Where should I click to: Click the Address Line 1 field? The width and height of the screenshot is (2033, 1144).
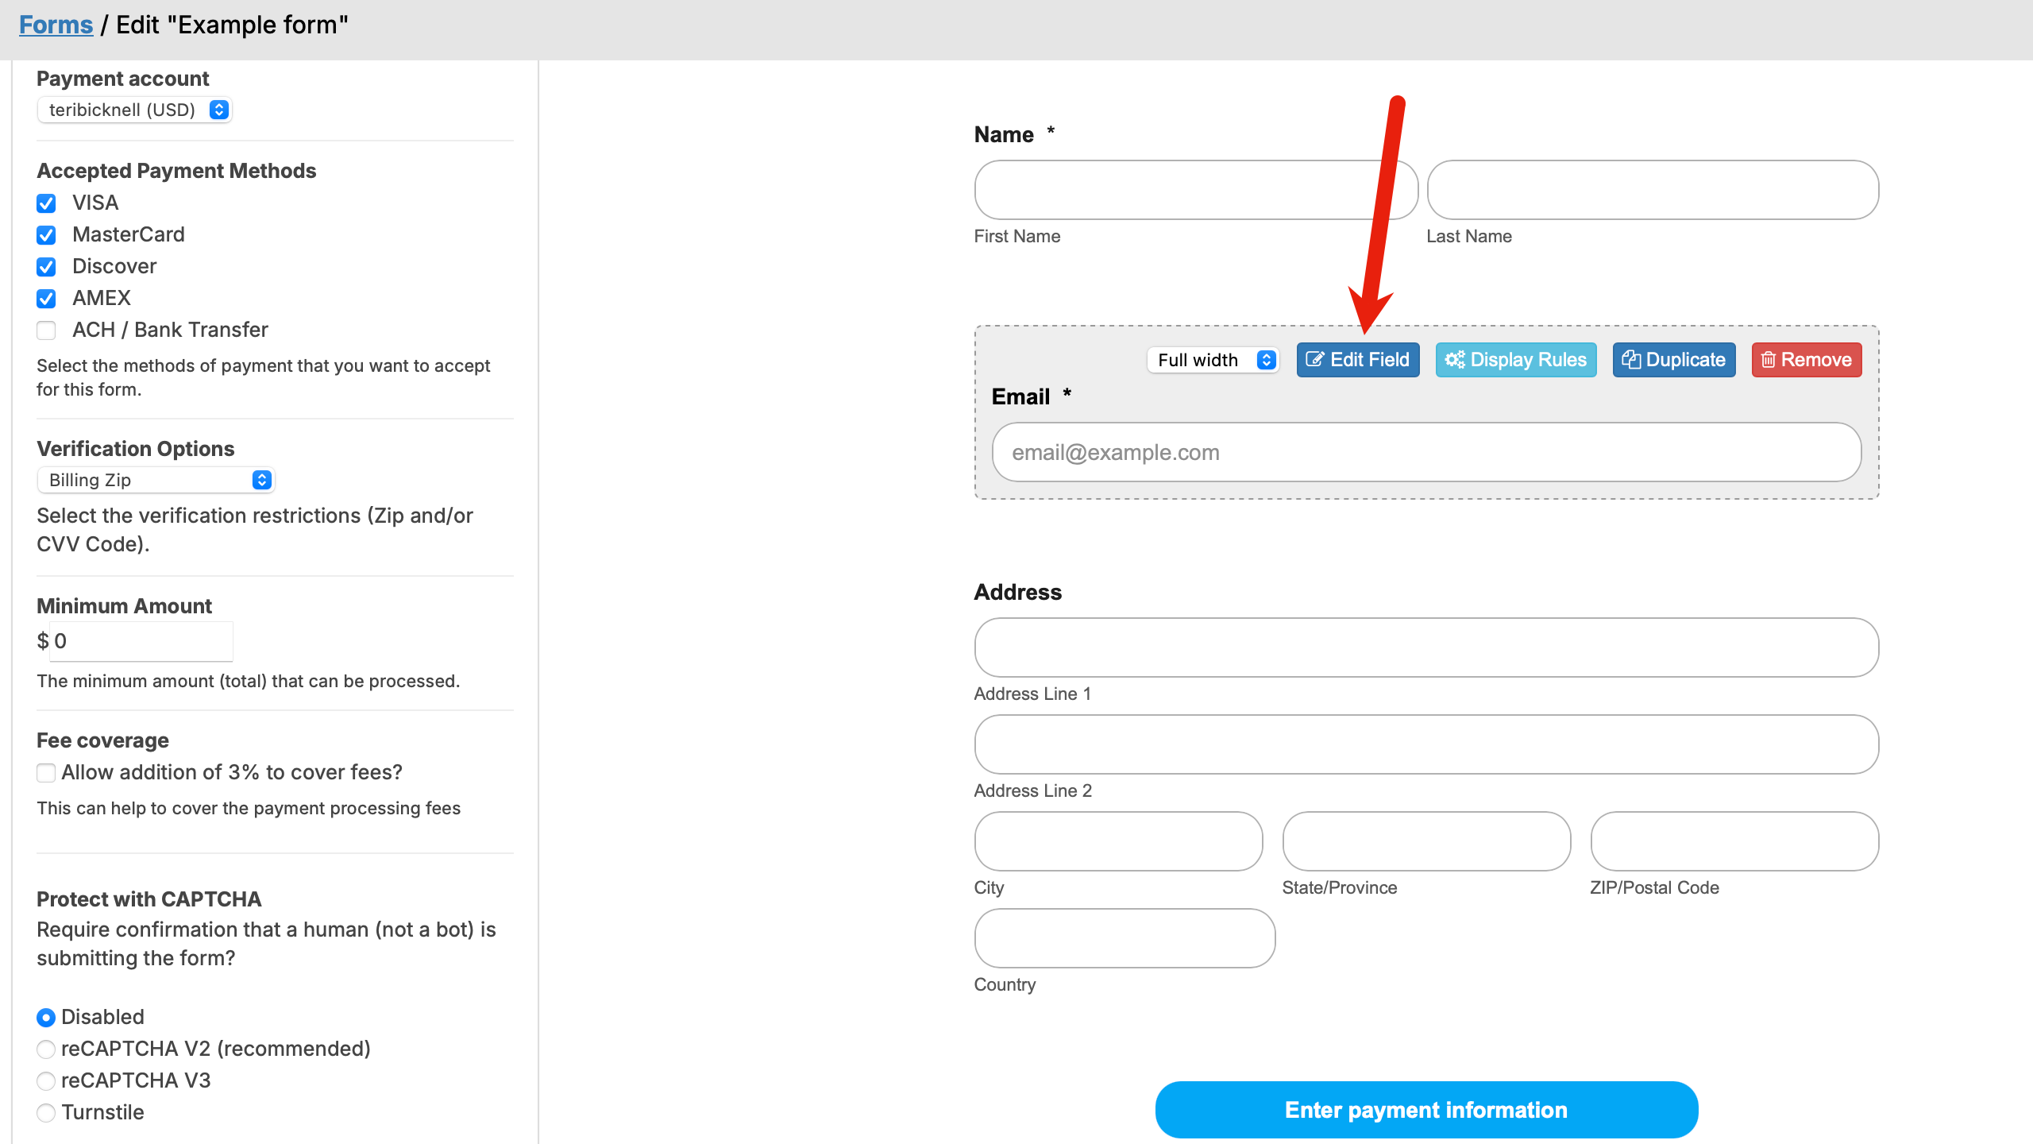[1426, 647]
